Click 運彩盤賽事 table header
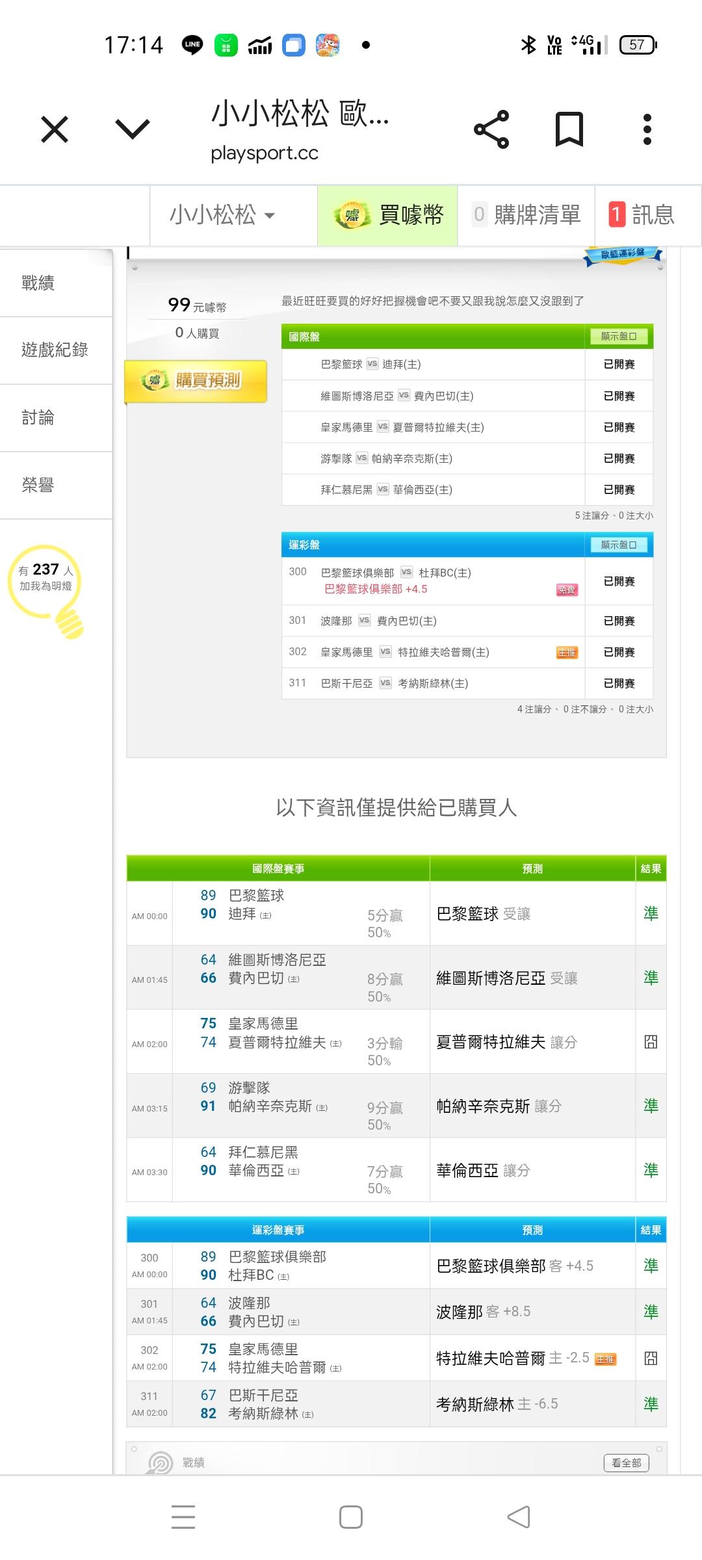Screen dimensions: 702x1560 click(278, 1230)
